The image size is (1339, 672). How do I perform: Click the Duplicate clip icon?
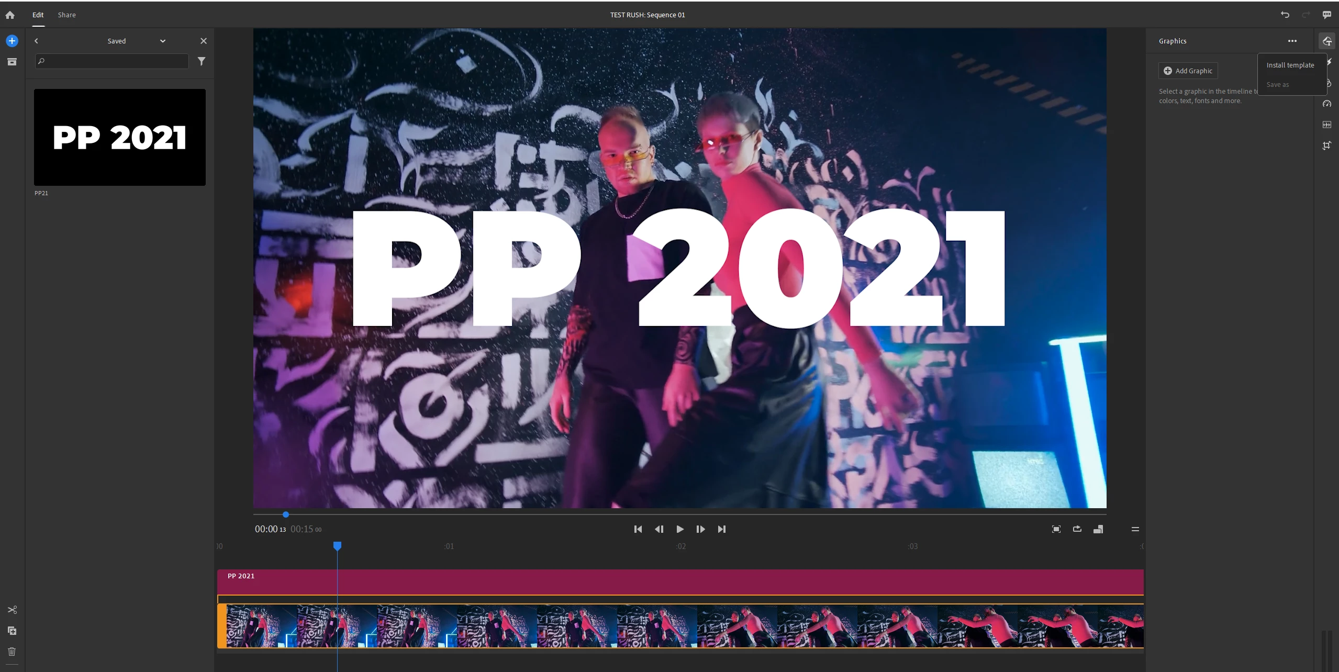pos(12,631)
